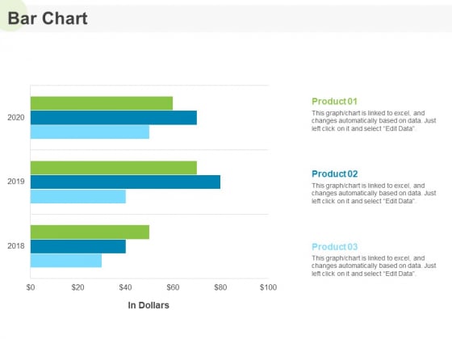Click the 2019 green Product 01 bar

pos(114,168)
